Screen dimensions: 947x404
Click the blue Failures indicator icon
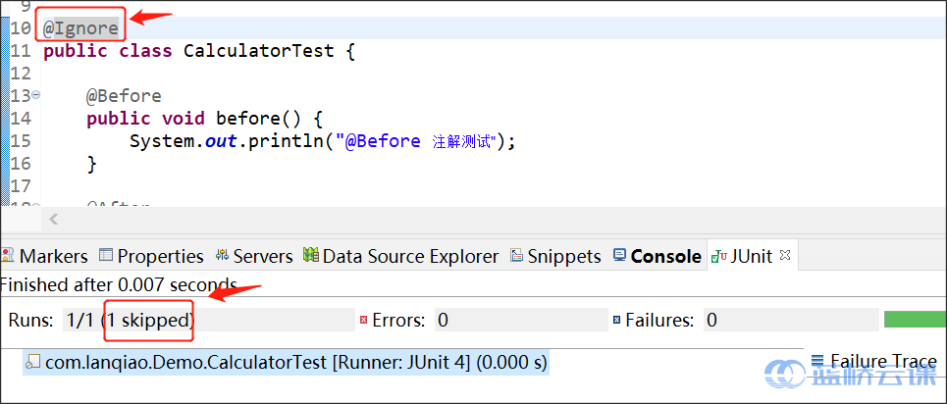pos(616,320)
